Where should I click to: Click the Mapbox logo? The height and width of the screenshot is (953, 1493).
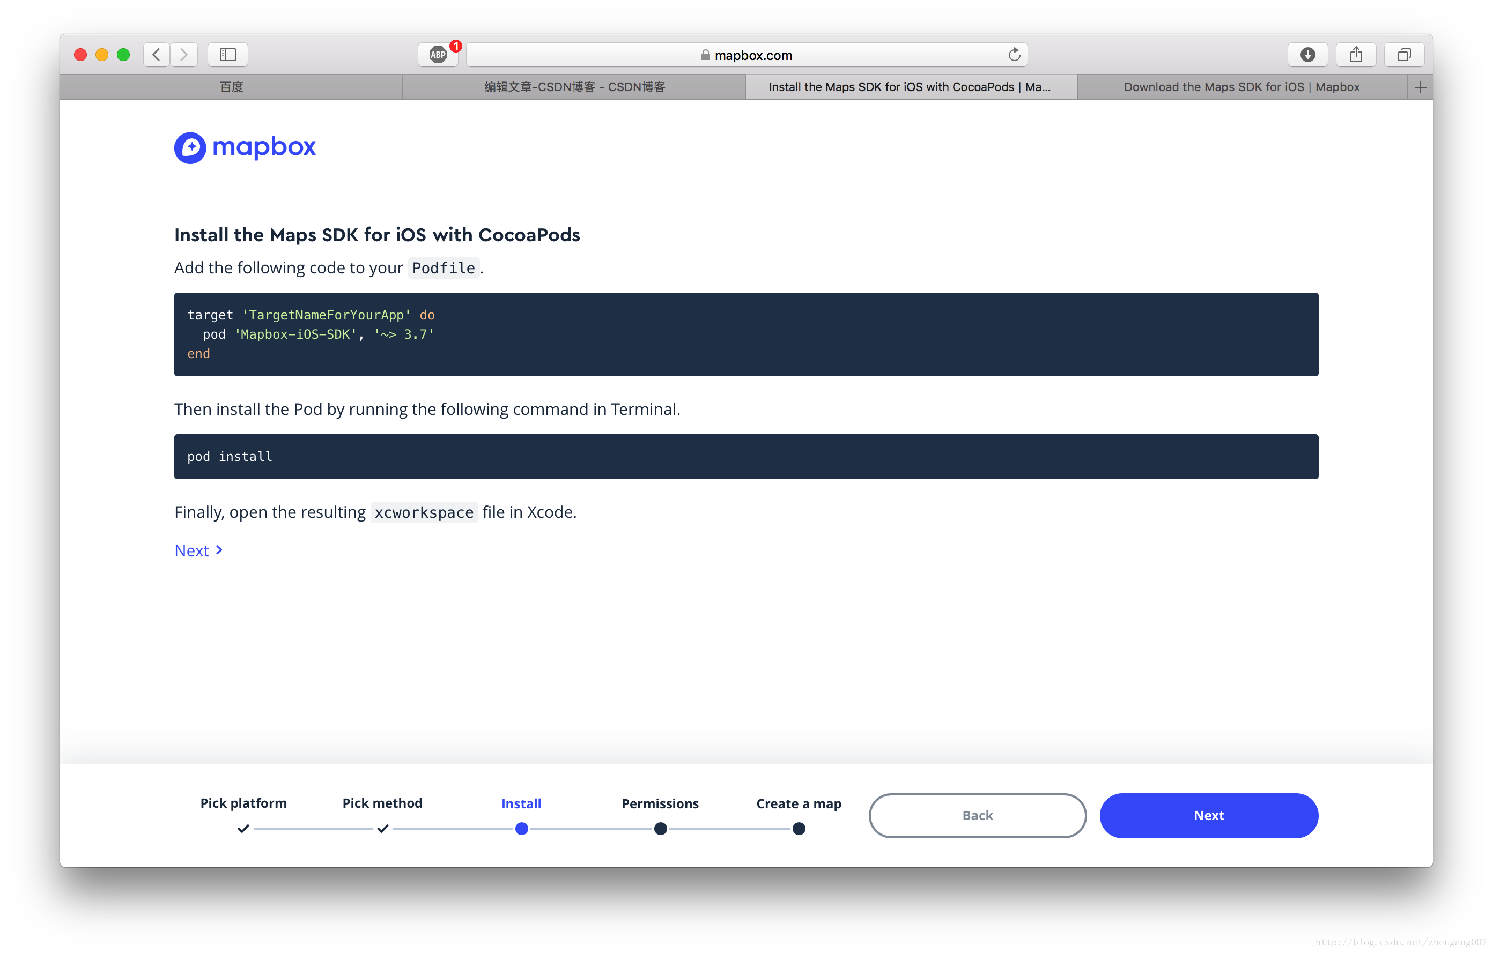click(x=245, y=147)
